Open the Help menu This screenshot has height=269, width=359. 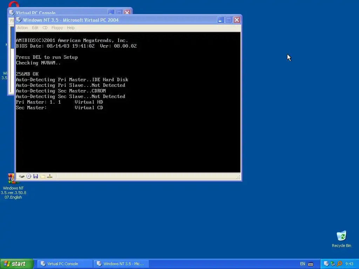pyautogui.click(x=70, y=28)
